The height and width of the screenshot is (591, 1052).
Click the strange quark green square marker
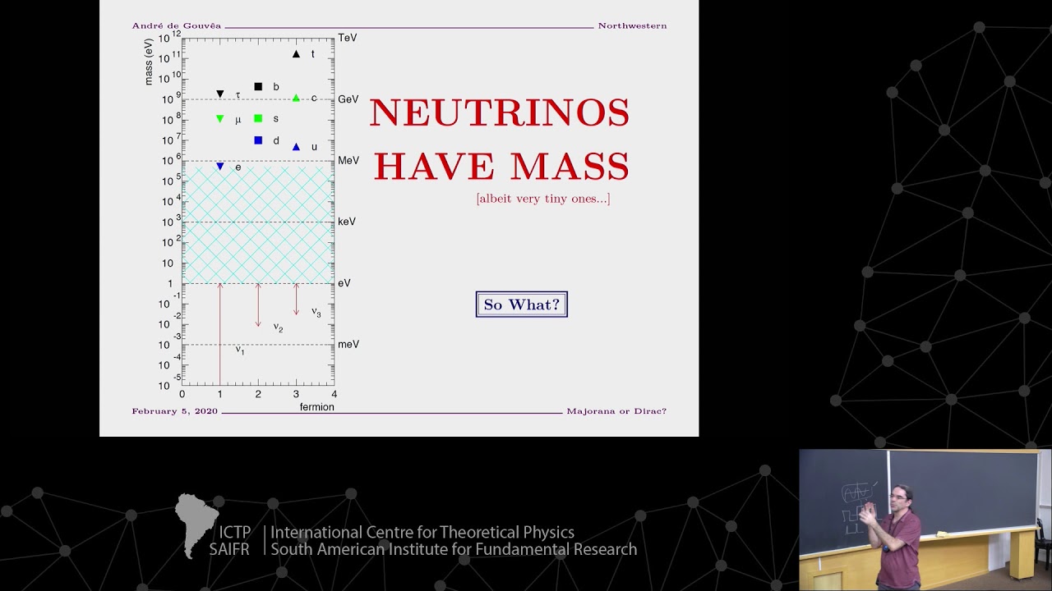tap(258, 119)
